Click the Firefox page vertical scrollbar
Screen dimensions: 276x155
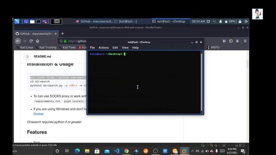point(248,64)
